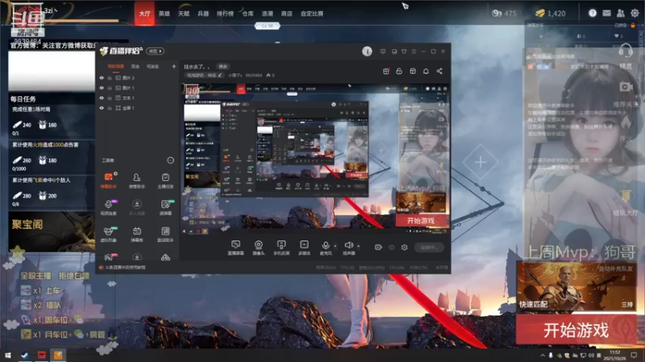645x362 pixels.
Task: Click the go-live button in the bottom bar
Action: point(429,247)
